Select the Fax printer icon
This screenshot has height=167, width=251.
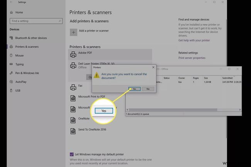[73, 87]
